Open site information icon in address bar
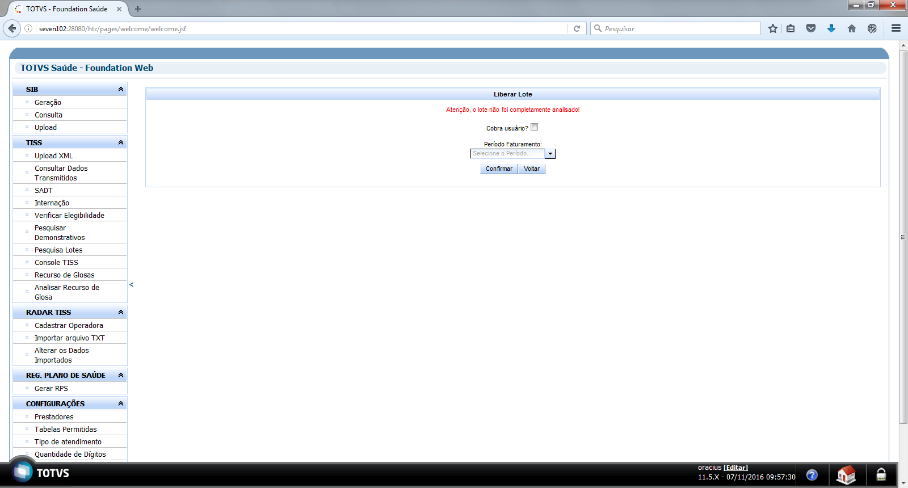This screenshot has width=908, height=488. point(28,28)
